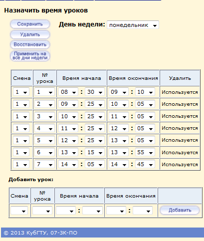Open the Смена dropdown for lesson 7

pyautogui.click(x=21, y=164)
